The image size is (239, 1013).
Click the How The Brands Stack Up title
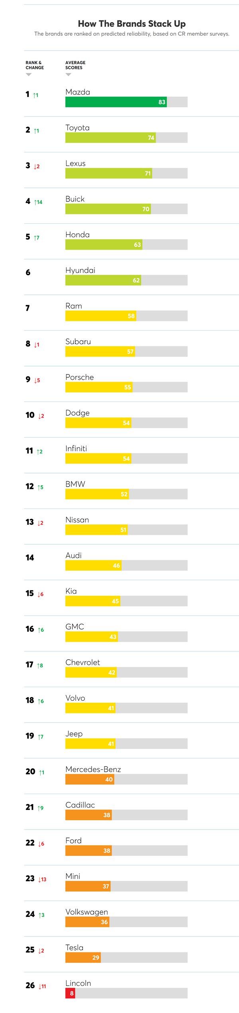coord(131,24)
